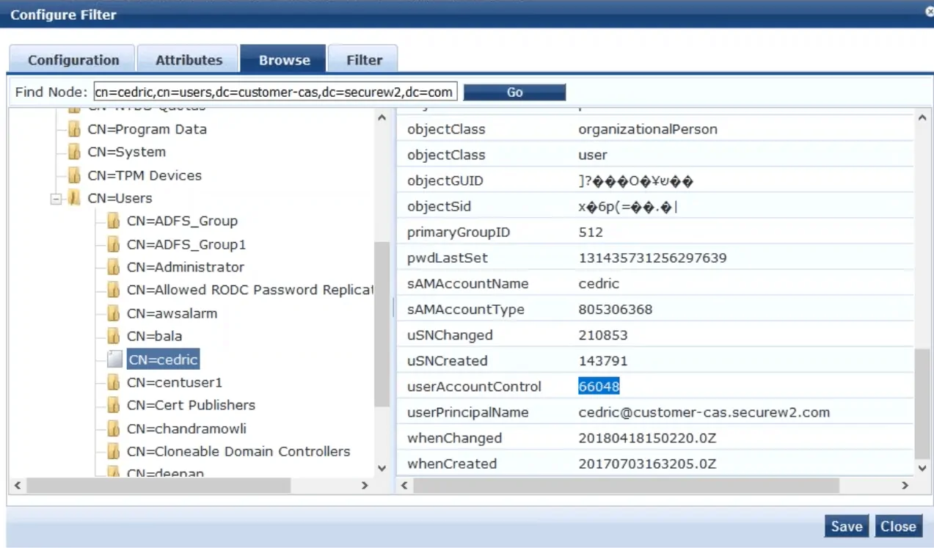The width and height of the screenshot is (934, 548).
Task: Open the Attributes tab
Action: [x=189, y=60]
